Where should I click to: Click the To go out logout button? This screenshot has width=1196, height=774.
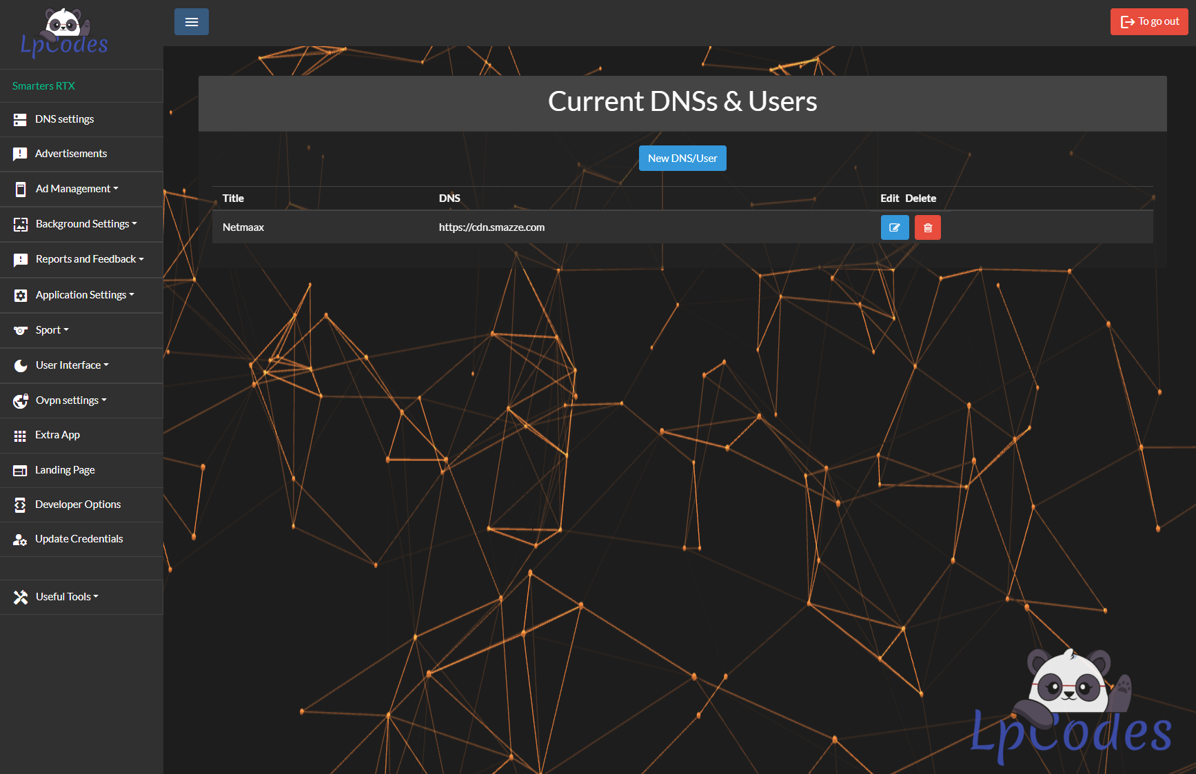1149,22
